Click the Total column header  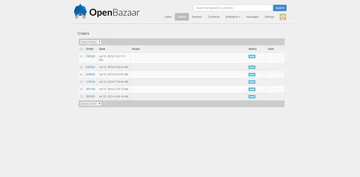coord(270,49)
